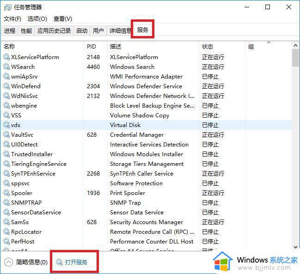Select the Print Spooler description cell
300x274 pixels.
[128, 193]
